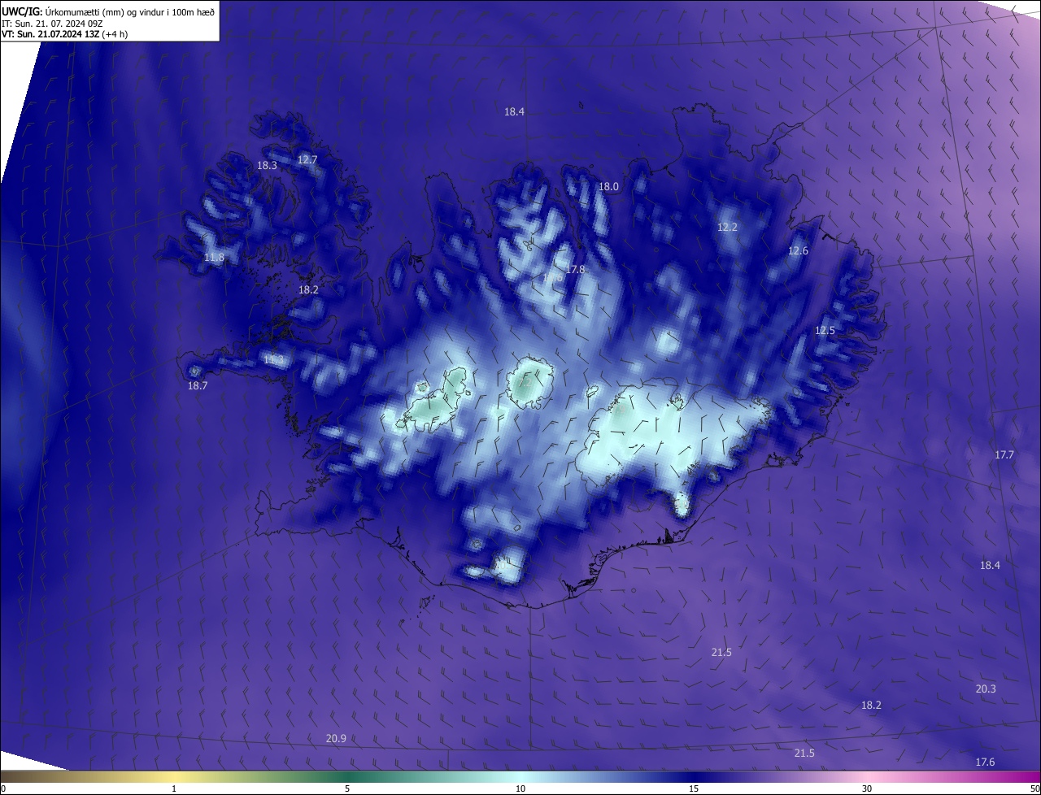Screen dimensions: 1041x795
Task: Click the 20.9 value label
Action: (336, 738)
